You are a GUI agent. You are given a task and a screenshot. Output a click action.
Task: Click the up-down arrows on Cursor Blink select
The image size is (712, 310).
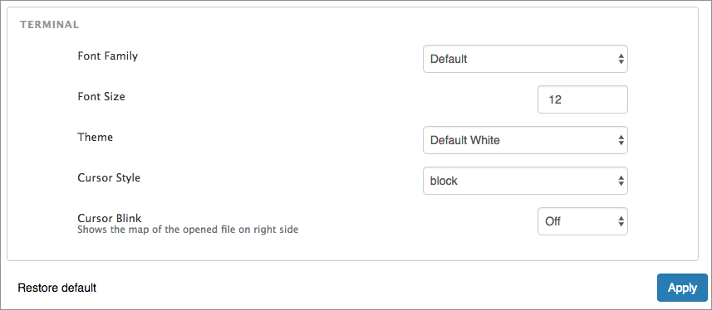(x=621, y=221)
